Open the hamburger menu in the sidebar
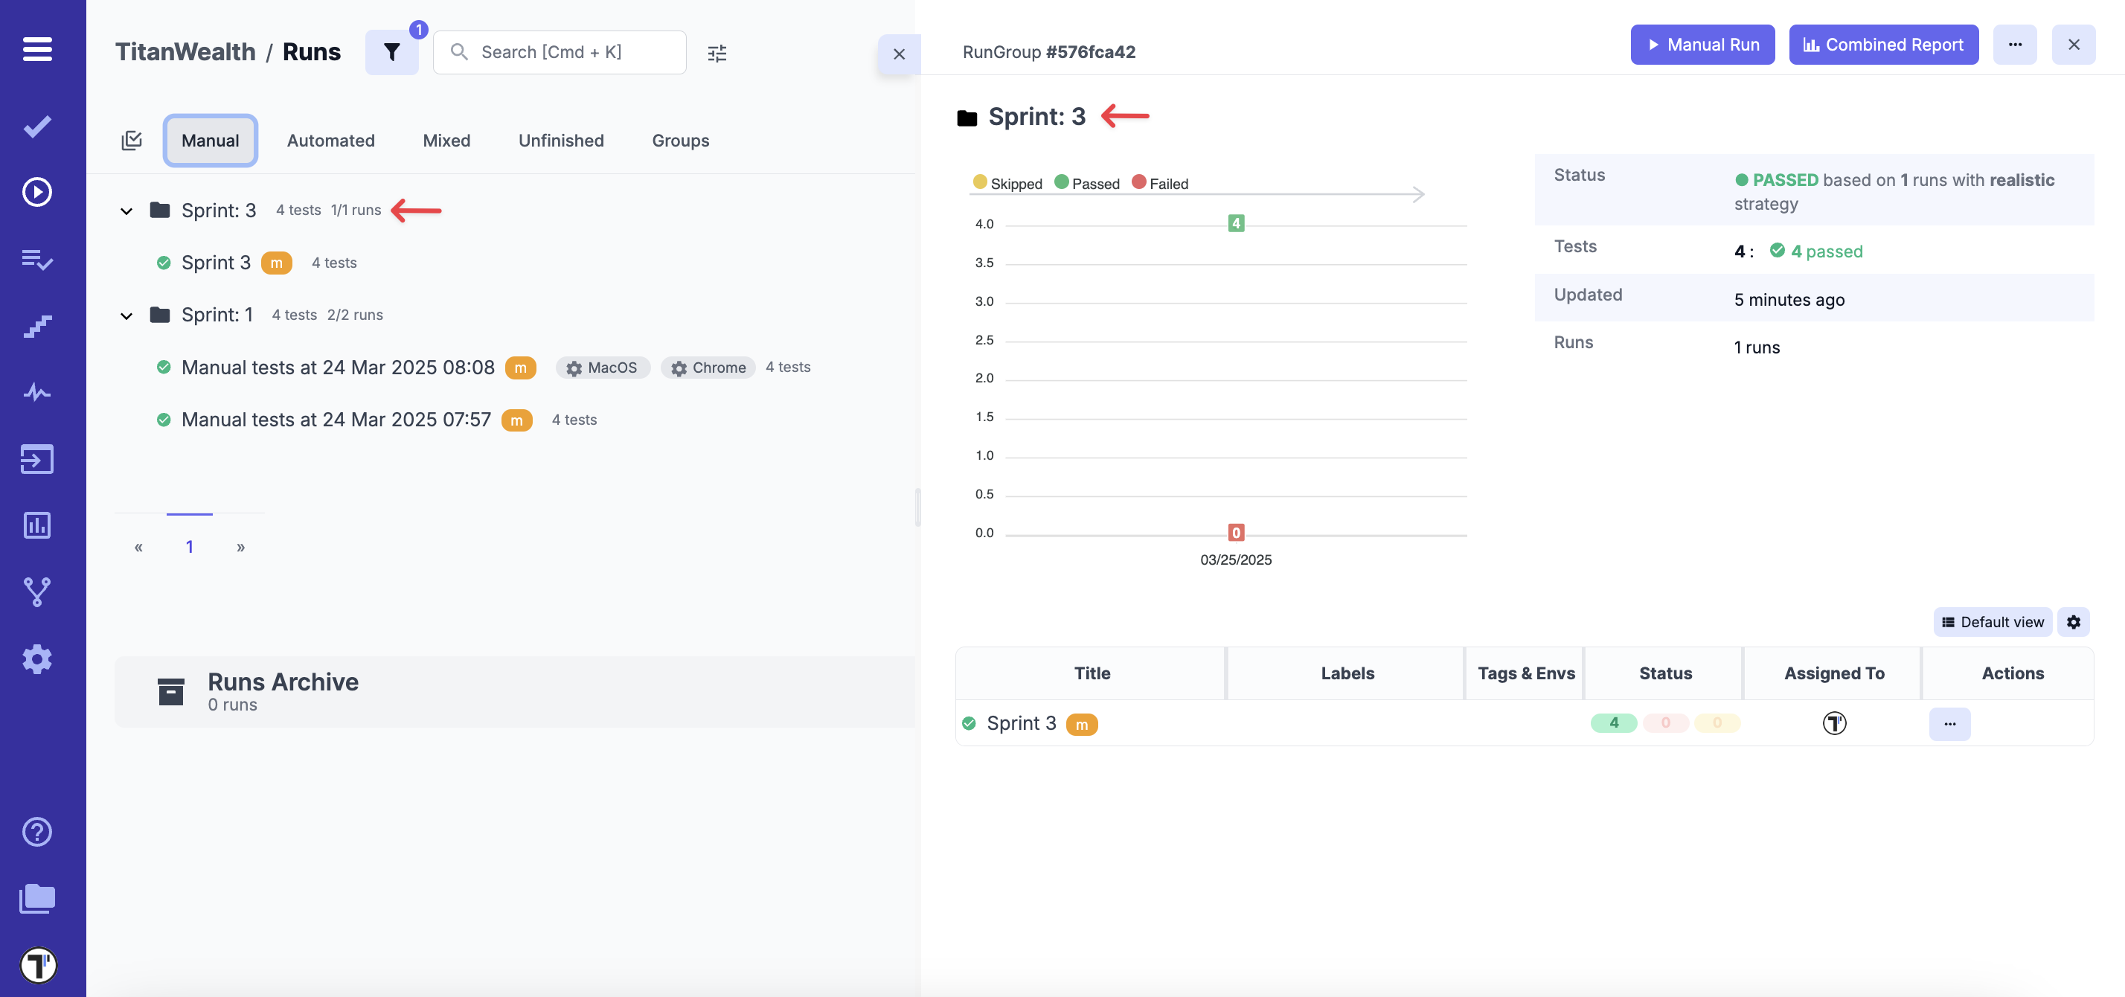The height and width of the screenshot is (997, 2125). [x=37, y=48]
